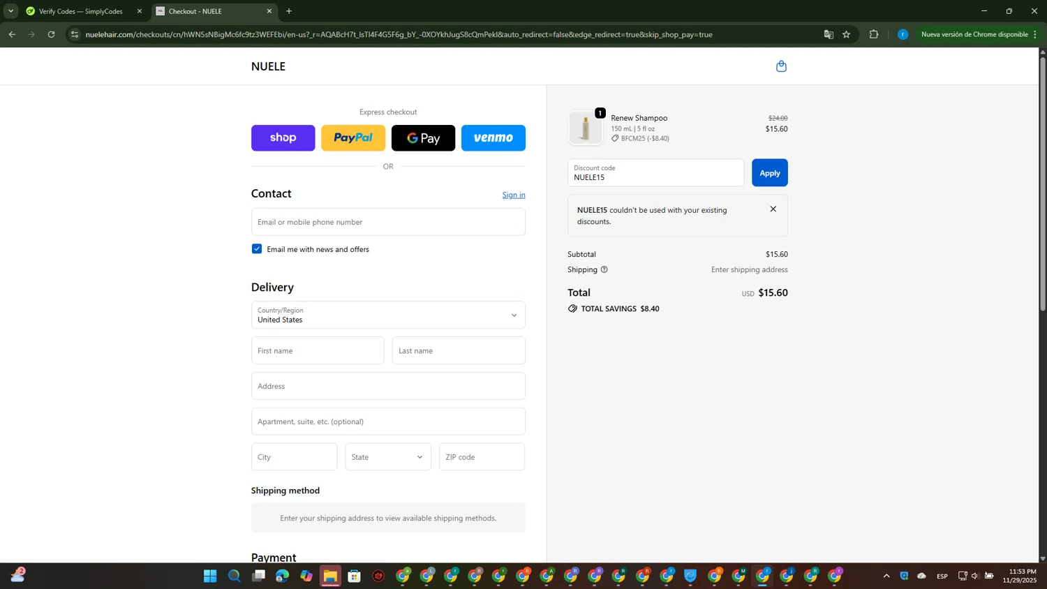Choose PayPal express checkout
This screenshot has height=589, width=1047.
tap(353, 138)
